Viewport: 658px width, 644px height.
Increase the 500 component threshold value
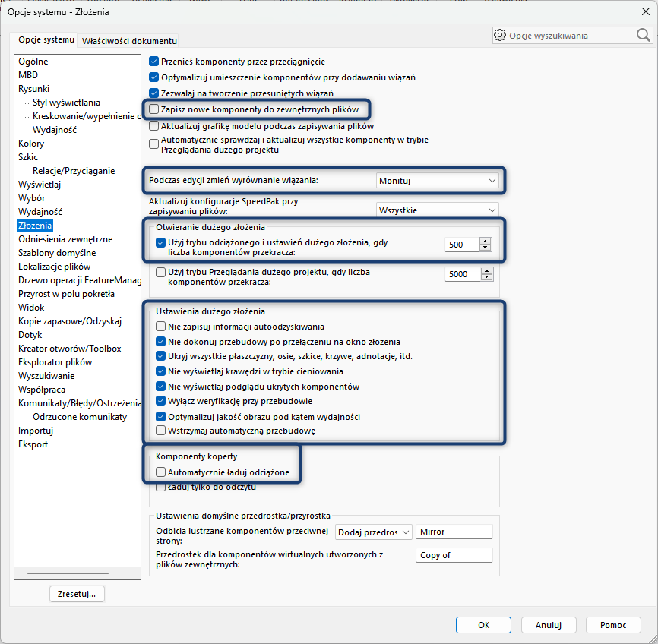[486, 241]
